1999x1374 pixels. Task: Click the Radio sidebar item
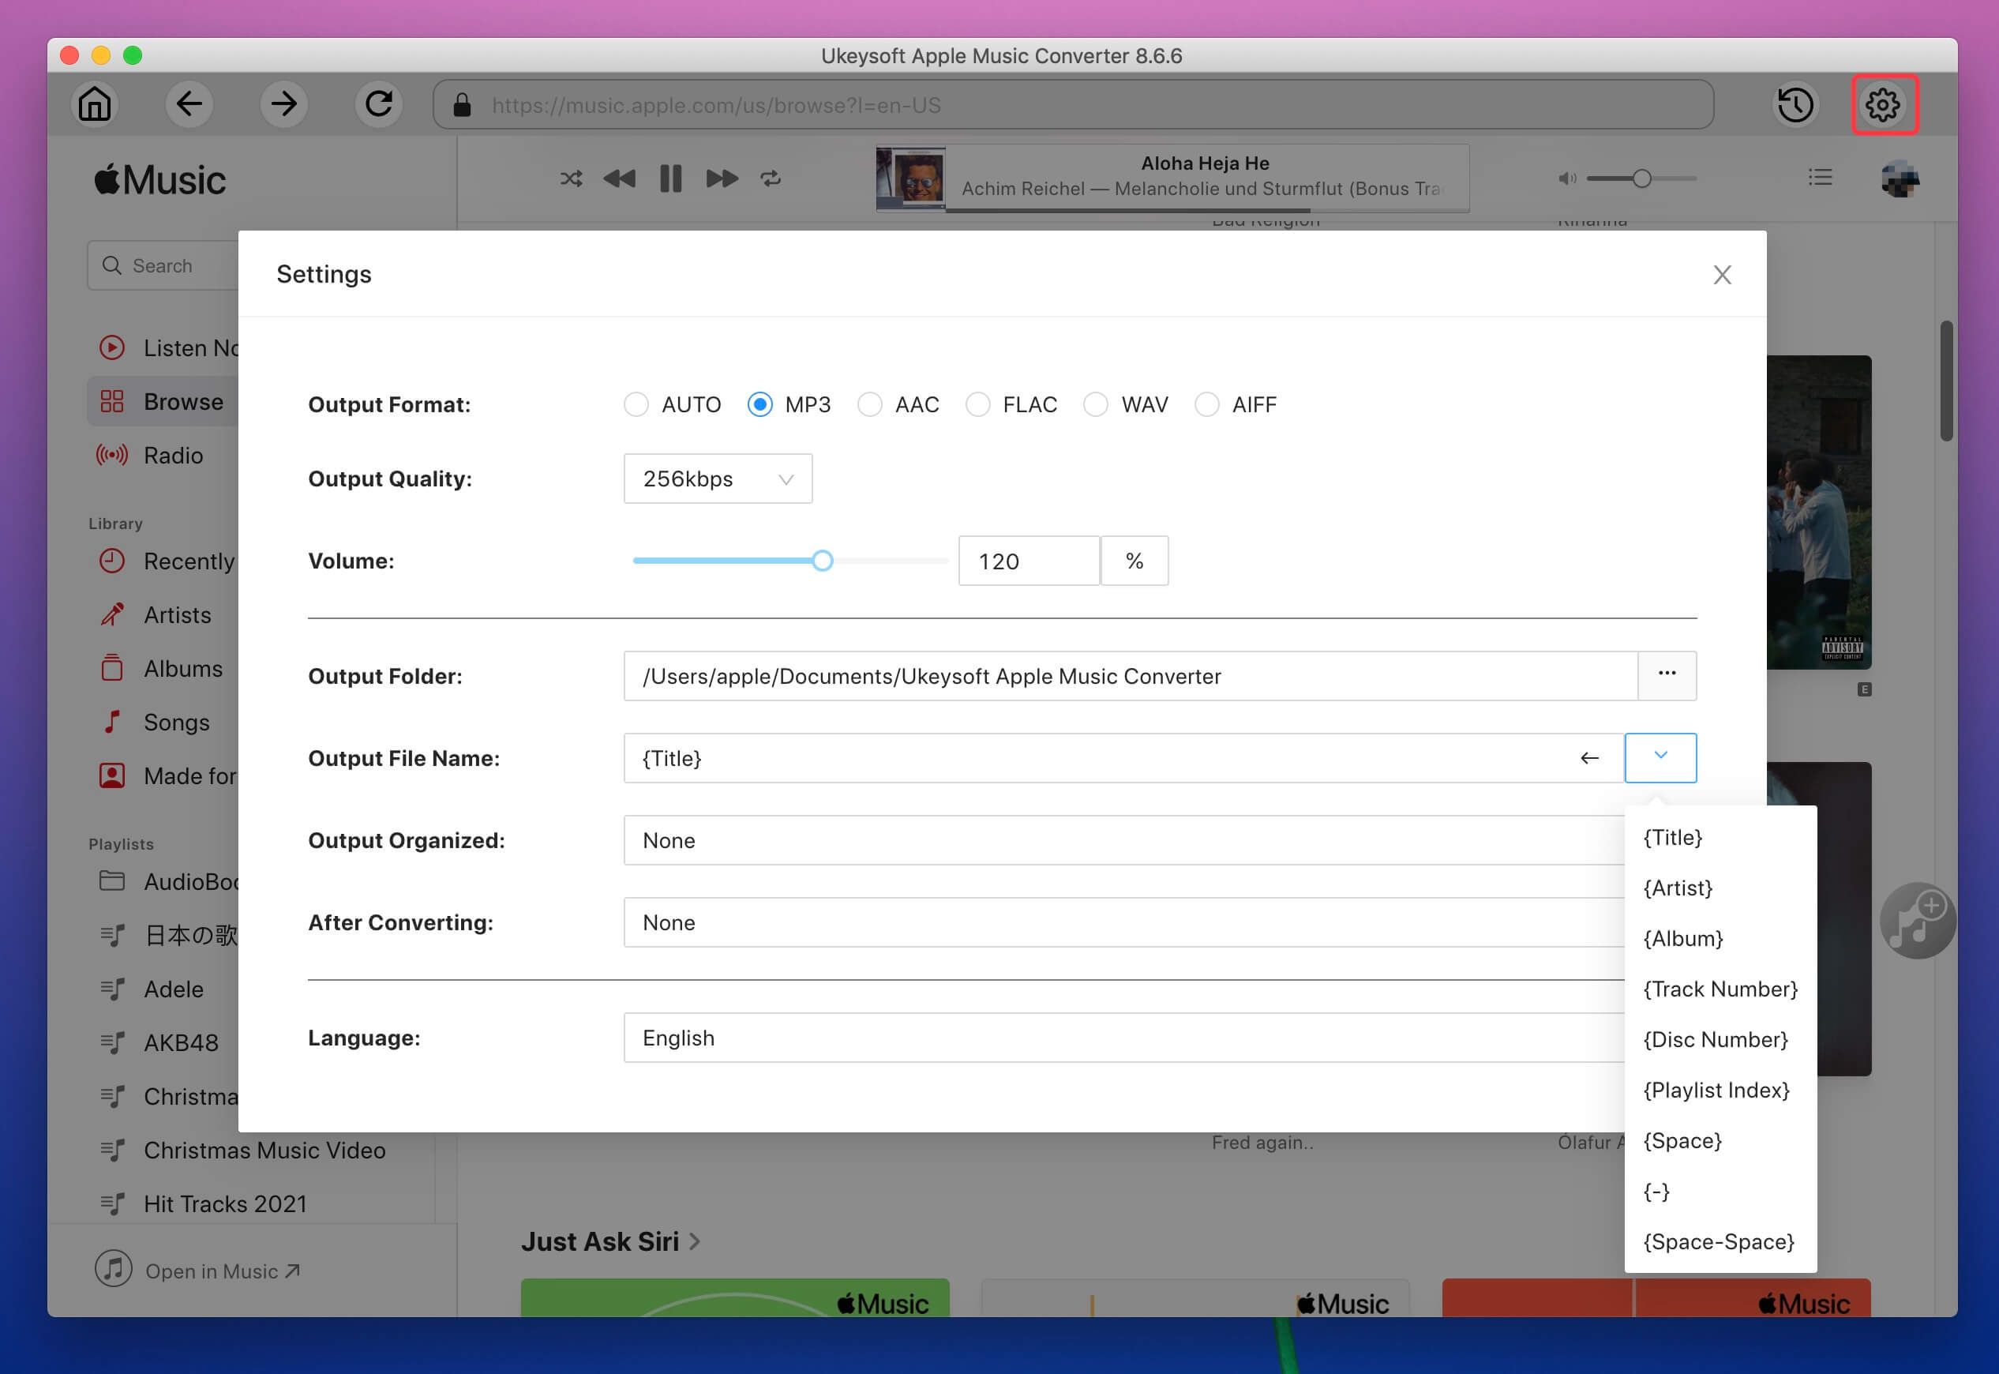[x=173, y=455]
